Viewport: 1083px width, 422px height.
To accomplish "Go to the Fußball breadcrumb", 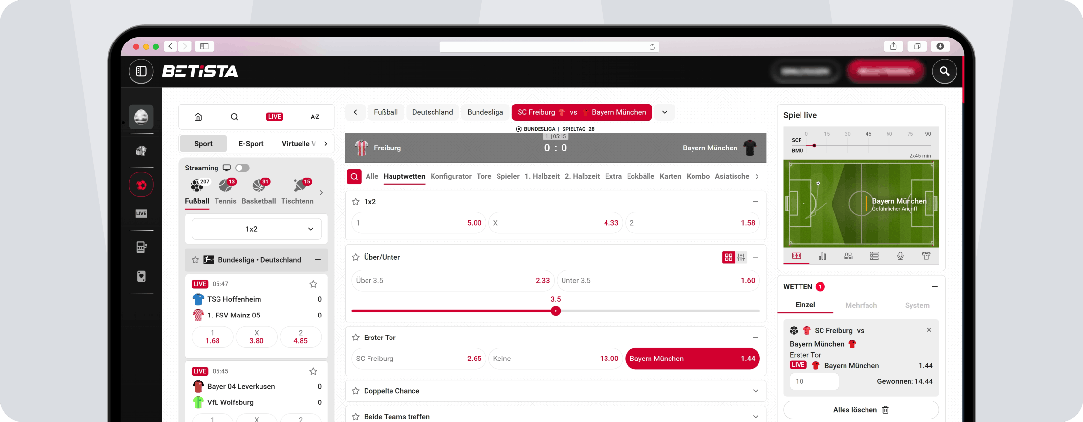I will [x=386, y=112].
